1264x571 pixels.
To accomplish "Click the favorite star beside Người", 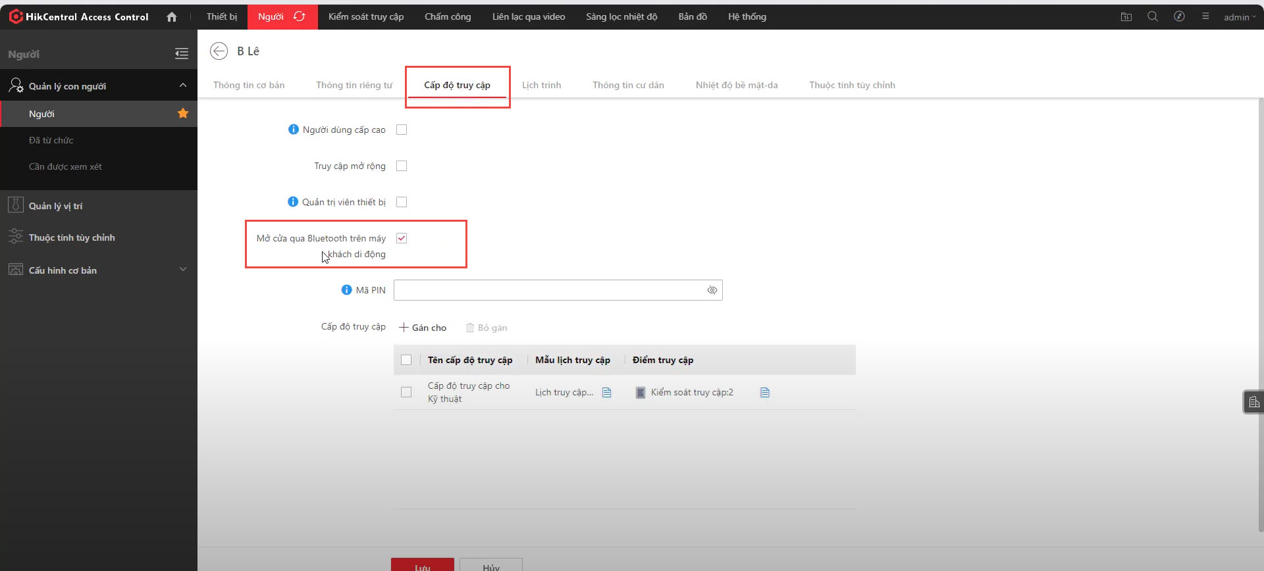I will [x=183, y=114].
